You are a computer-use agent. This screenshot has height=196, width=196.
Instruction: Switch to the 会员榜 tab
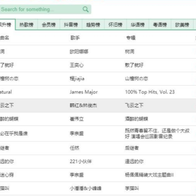(49, 24)
